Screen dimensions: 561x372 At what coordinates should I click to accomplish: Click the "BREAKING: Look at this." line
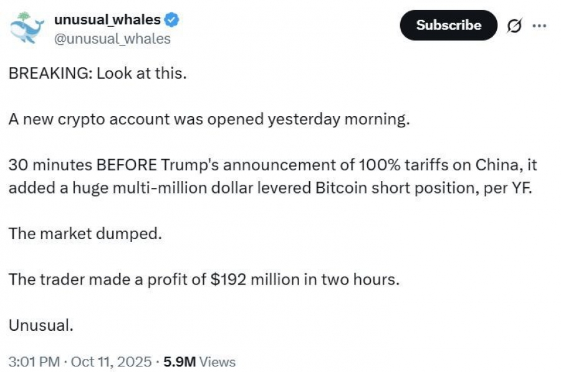[x=97, y=73]
